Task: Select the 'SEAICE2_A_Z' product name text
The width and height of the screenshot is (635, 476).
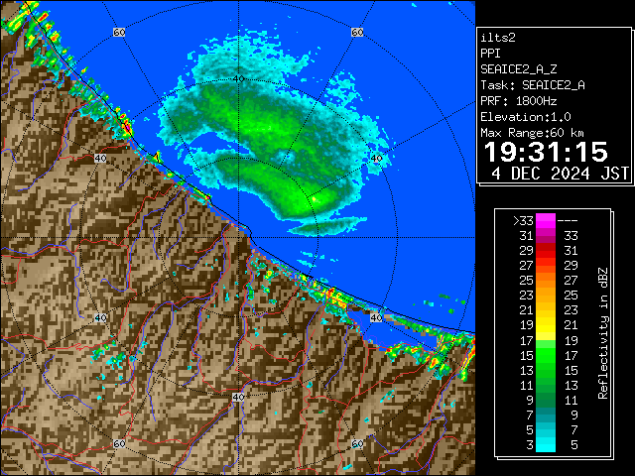Action: click(x=519, y=69)
